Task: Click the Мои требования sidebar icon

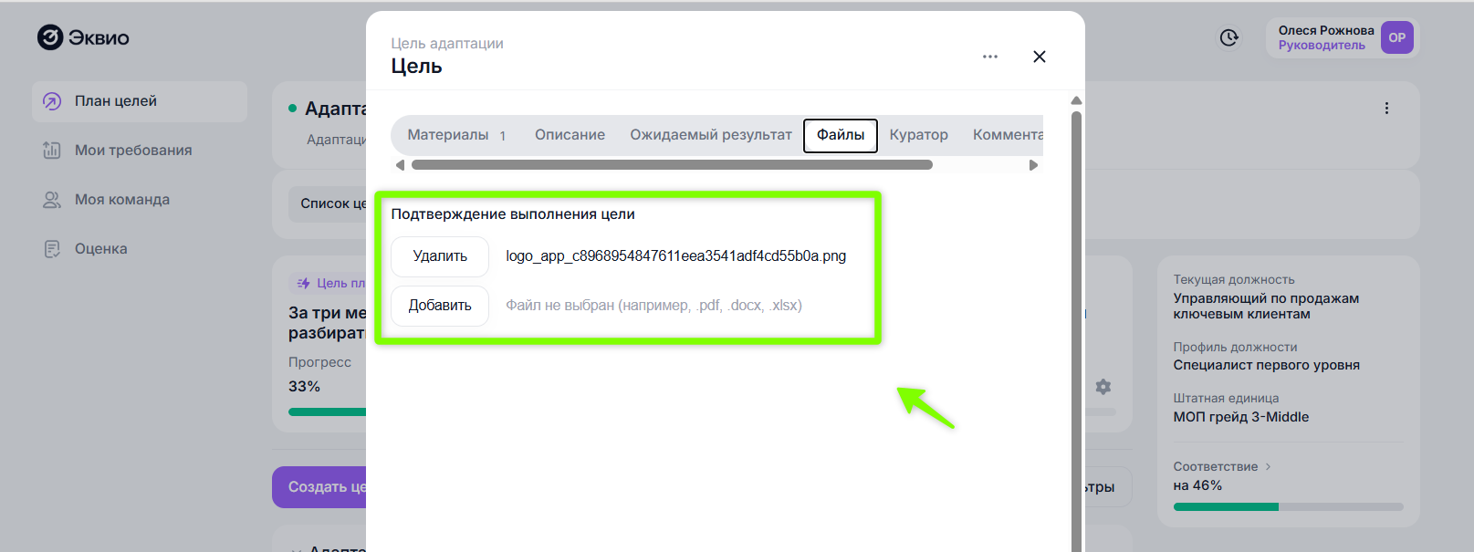Action: pos(52,151)
